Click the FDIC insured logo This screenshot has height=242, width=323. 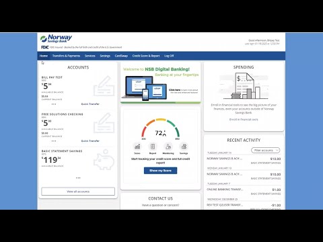click(x=45, y=47)
